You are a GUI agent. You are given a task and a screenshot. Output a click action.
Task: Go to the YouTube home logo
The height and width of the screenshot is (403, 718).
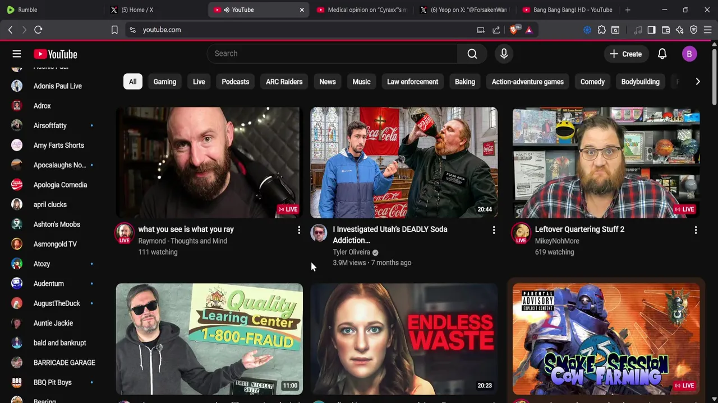[55, 54]
